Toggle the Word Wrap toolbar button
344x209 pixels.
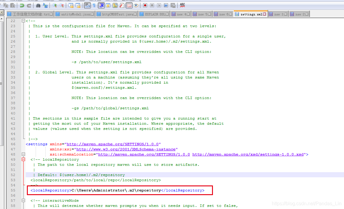point(87,5)
